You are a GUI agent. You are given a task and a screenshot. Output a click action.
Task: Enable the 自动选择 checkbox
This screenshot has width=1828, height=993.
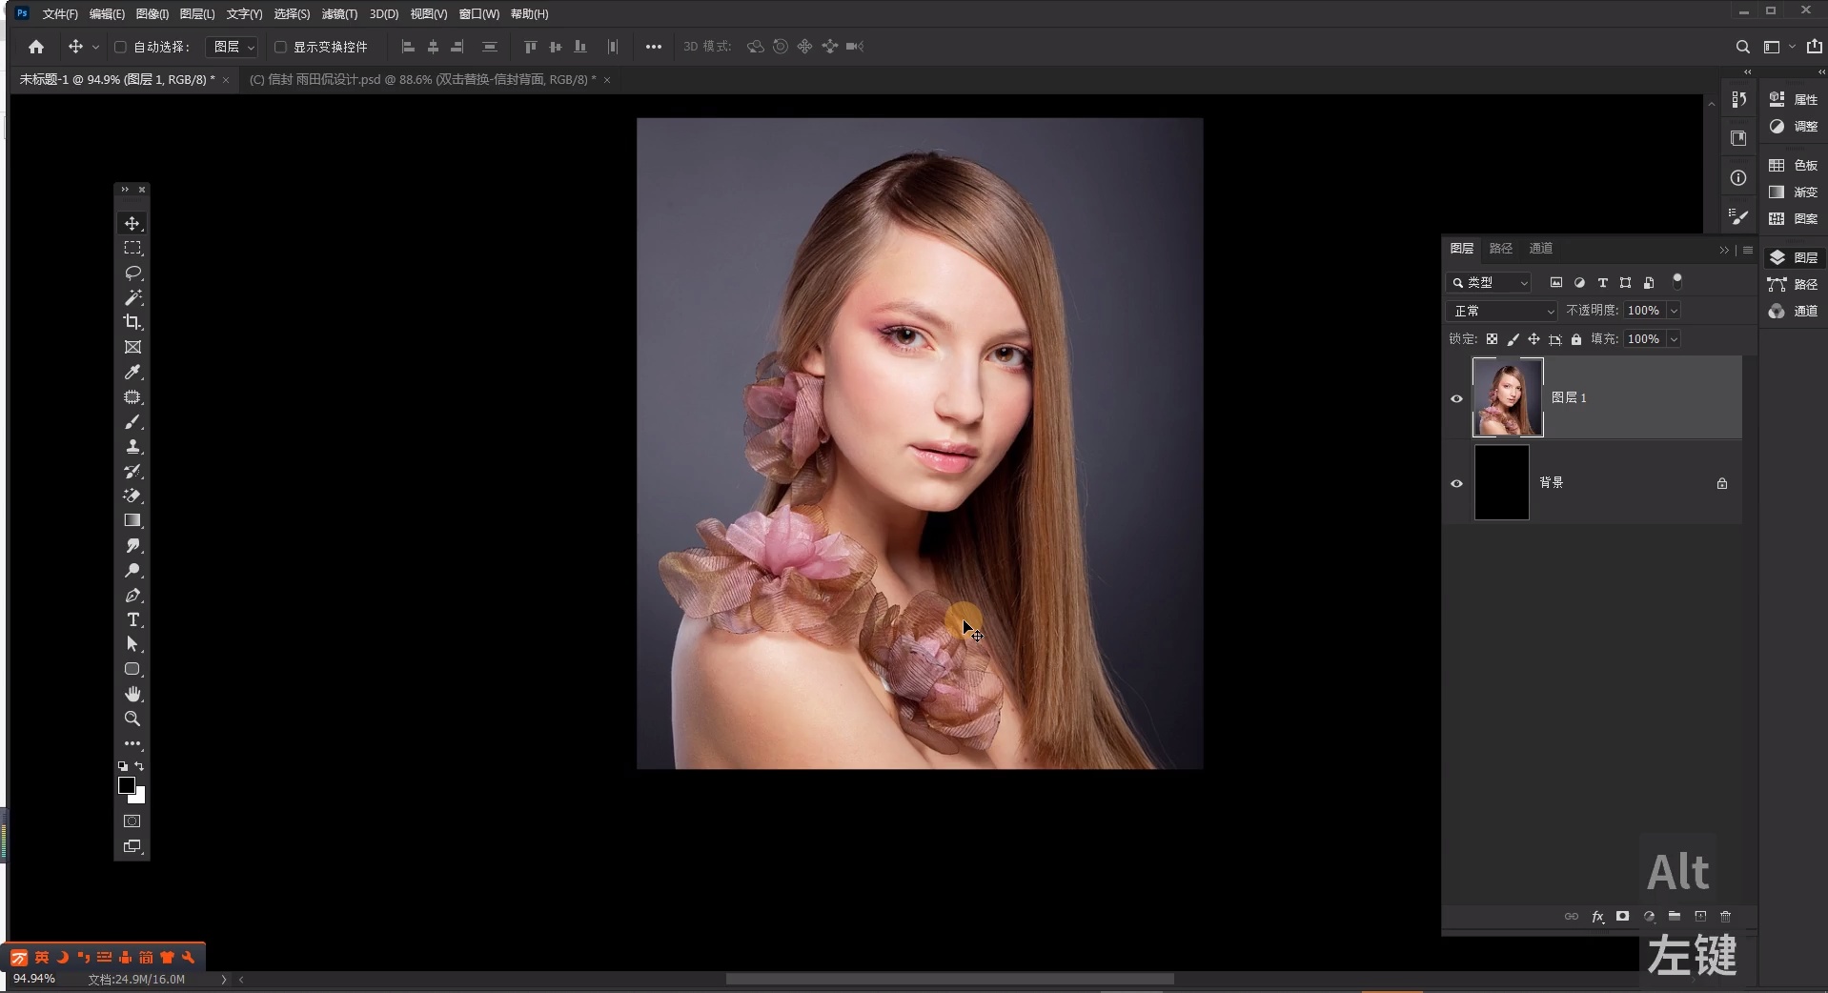(x=121, y=47)
